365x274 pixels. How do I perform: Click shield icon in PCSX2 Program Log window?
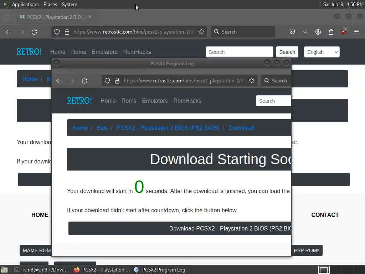coord(107,81)
